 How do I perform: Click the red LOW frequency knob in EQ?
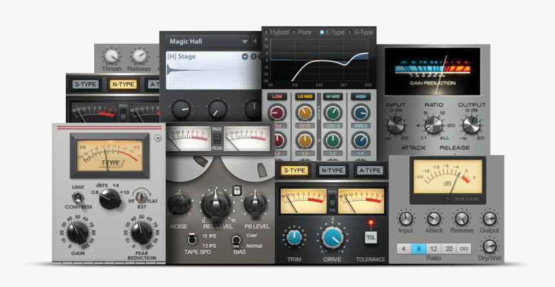(x=277, y=113)
